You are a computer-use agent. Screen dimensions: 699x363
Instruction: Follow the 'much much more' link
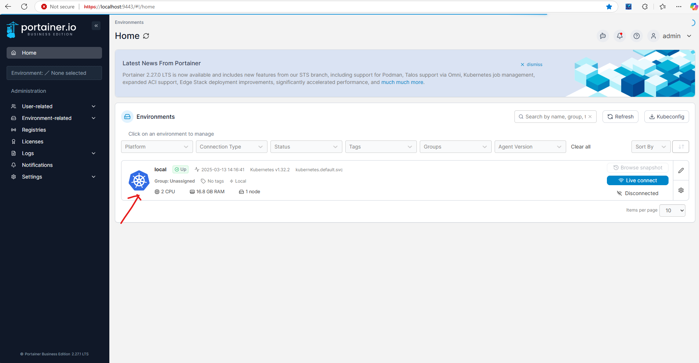[x=403, y=82]
